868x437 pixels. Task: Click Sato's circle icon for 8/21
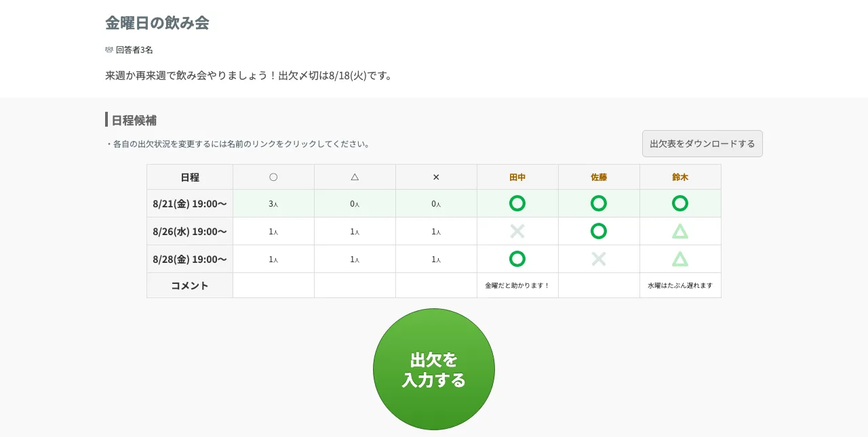pyautogui.click(x=599, y=203)
